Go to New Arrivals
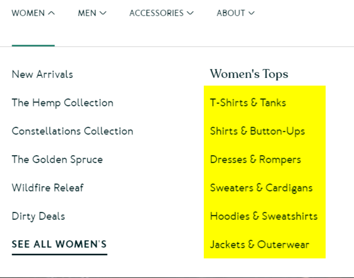Viewport: 354px width, 278px height. pyautogui.click(x=43, y=74)
